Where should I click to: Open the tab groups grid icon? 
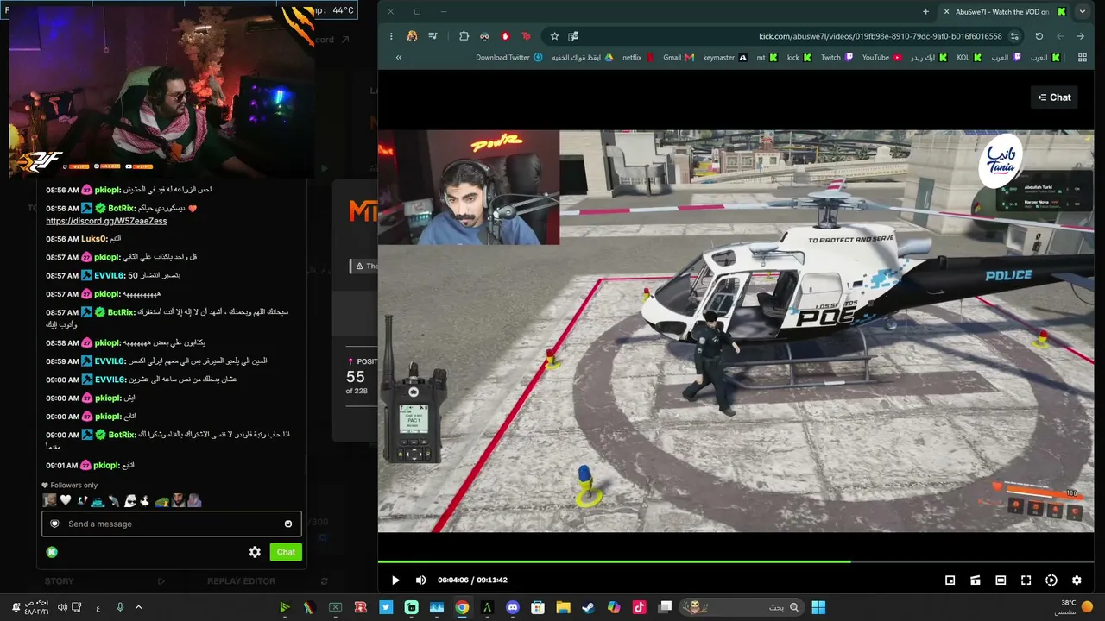pyautogui.click(x=1082, y=58)
